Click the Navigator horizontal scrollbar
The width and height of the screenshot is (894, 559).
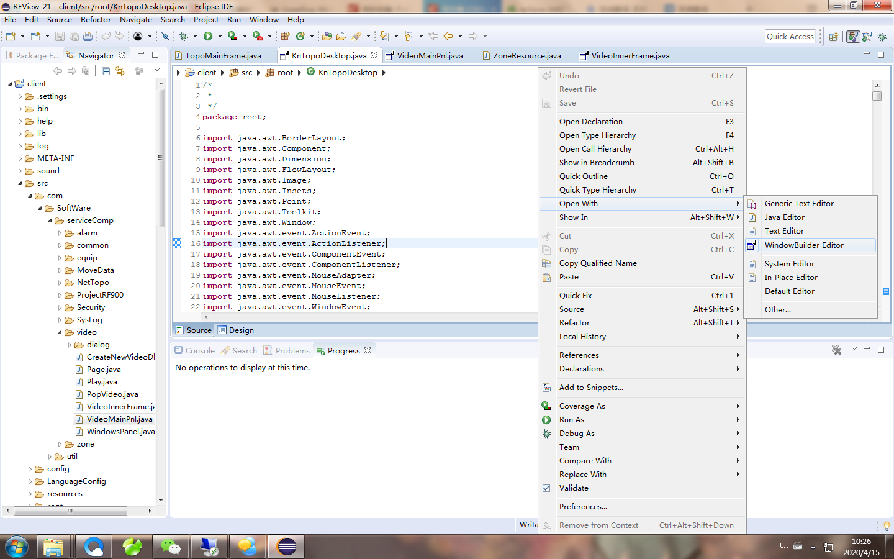[69, 511]
